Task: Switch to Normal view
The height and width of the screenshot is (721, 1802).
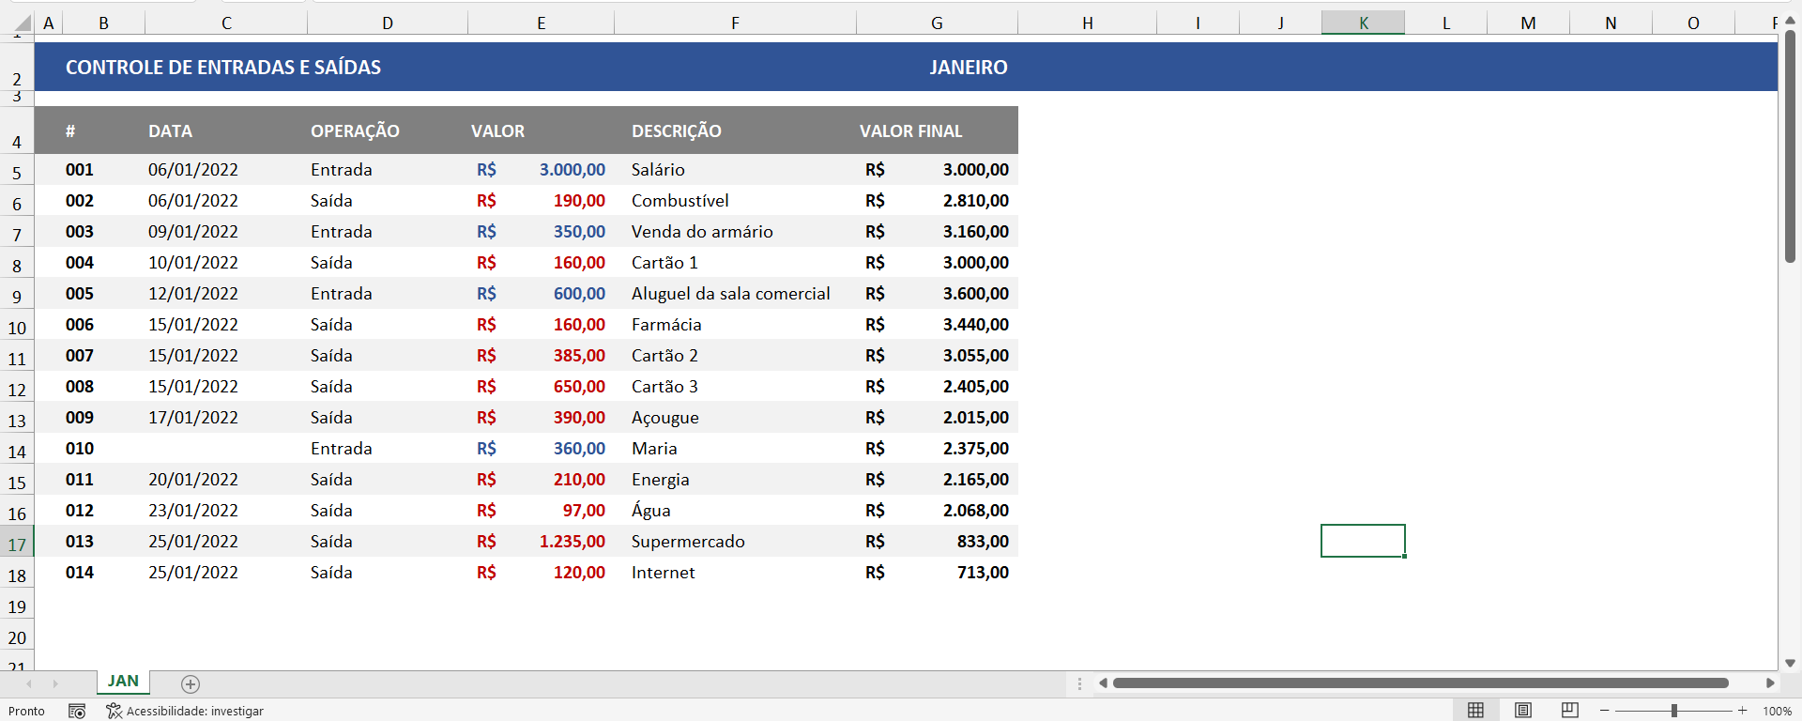Action: pos(1475,711)
